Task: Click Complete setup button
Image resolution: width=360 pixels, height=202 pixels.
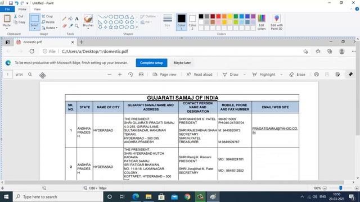Action: pos(151,63)
